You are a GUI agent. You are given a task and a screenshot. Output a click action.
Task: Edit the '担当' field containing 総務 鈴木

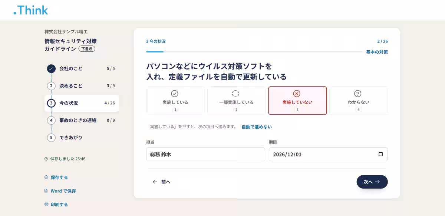click(x=205, y=154)
